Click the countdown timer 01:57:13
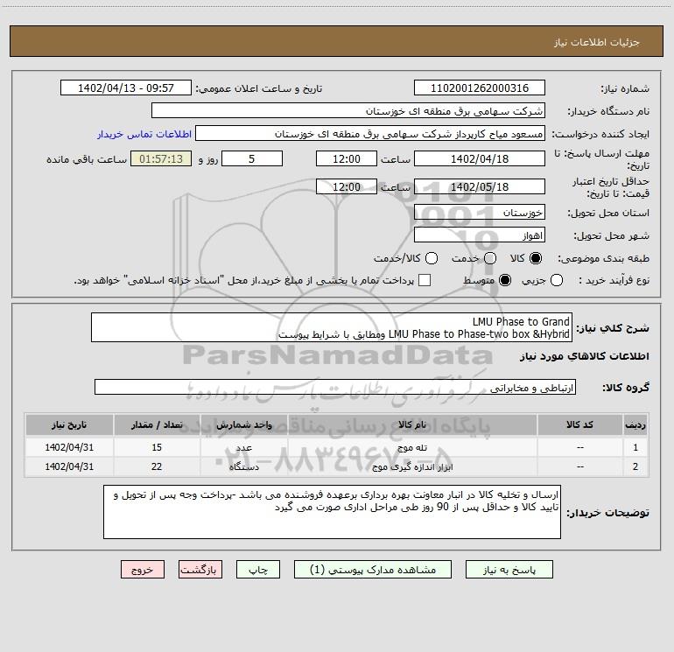The width and height of the screenshot is (674, 652). click(x=161, y=158)
